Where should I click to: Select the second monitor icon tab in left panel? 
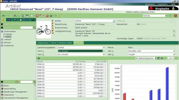pos(15,20)
